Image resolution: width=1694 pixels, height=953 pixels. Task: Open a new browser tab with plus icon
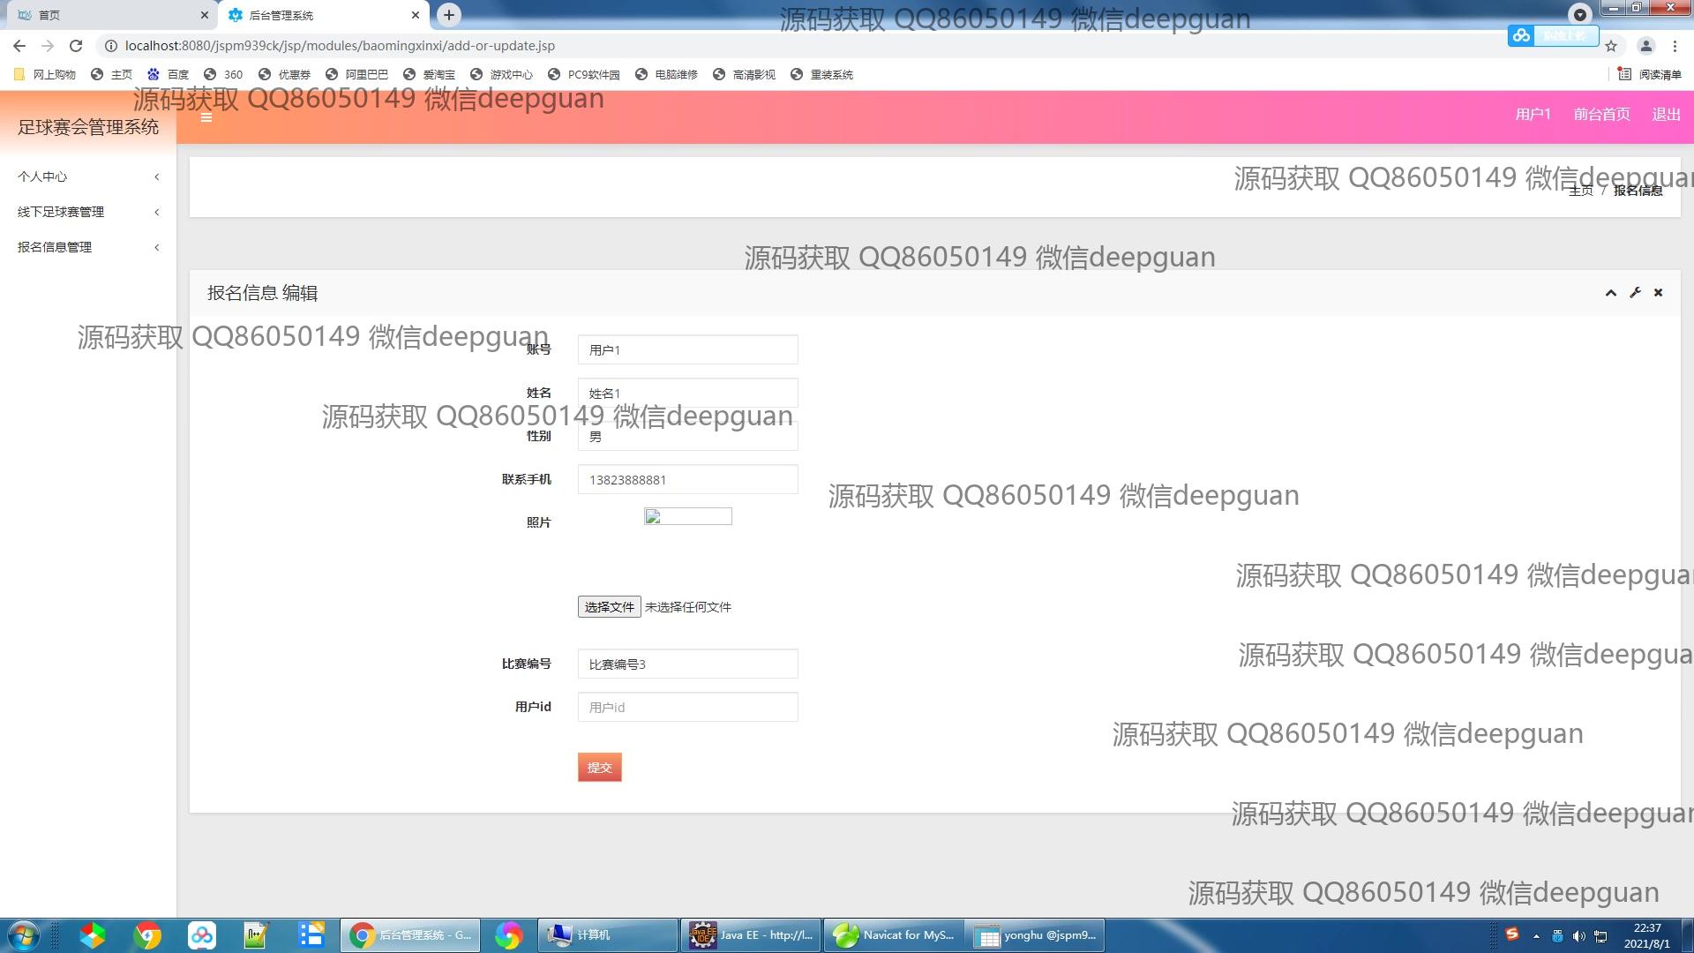coord(449,15)
